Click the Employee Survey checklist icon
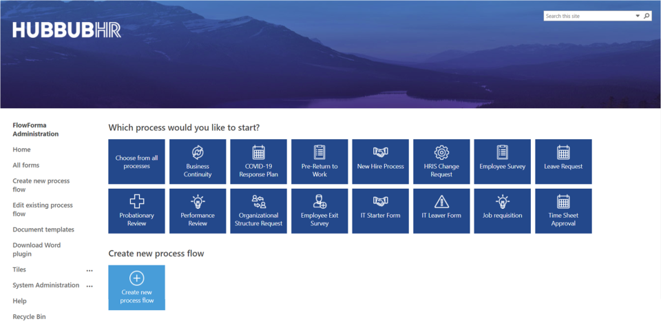The width and height of the screenshot is (661, 328). point(503,152)
